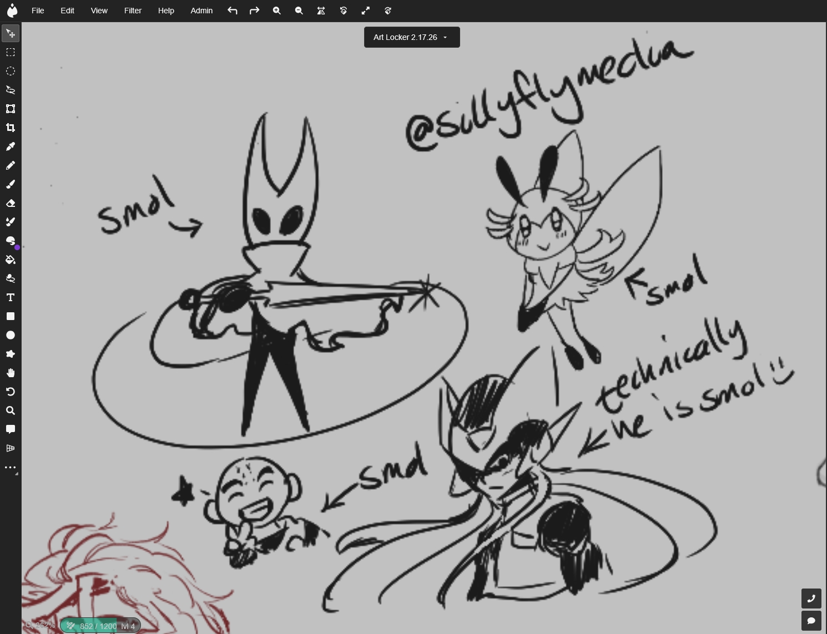Open the Filter menu
827x634 pixels.
(x=133, y=11)
